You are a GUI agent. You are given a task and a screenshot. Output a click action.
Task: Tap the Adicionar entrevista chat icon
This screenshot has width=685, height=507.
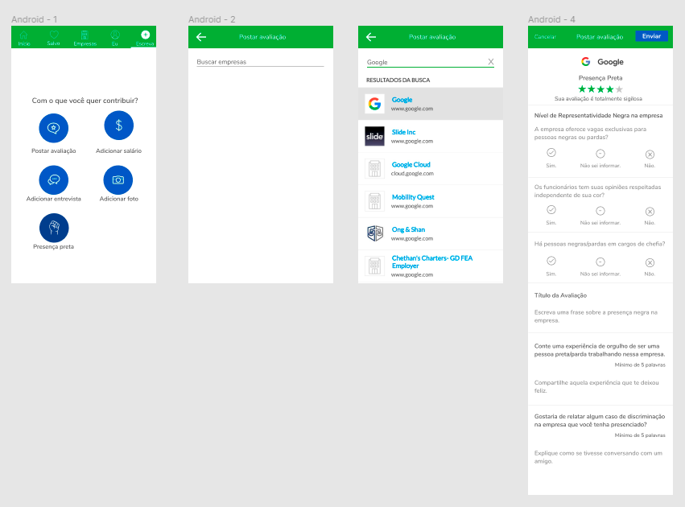[x=54, y=179]
